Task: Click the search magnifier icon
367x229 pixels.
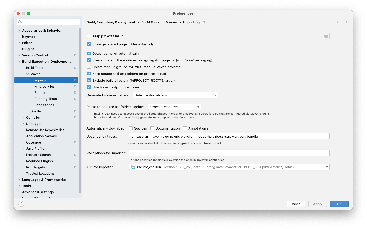Action: pyautogui.click(x=20, y=22)
